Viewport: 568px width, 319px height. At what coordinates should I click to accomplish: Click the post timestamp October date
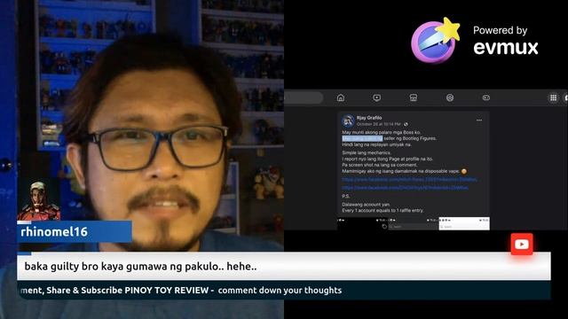[x=379, y=124]
